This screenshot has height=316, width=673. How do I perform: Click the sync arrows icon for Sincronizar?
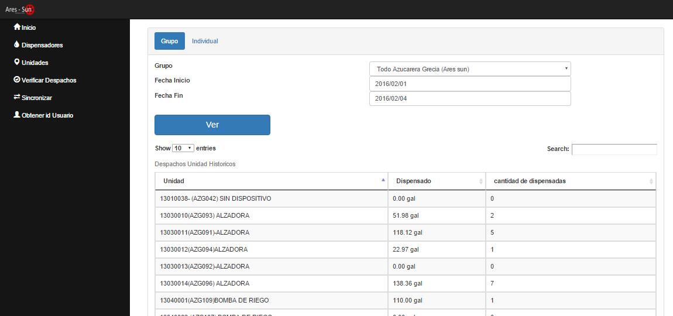(x=17, y=97)
